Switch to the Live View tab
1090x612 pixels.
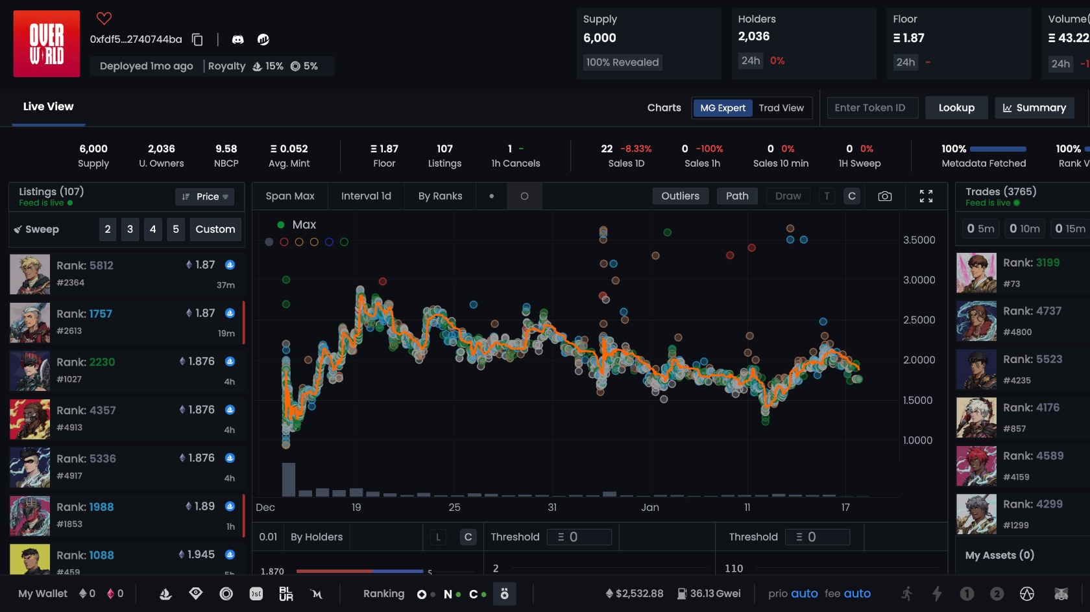49,106
